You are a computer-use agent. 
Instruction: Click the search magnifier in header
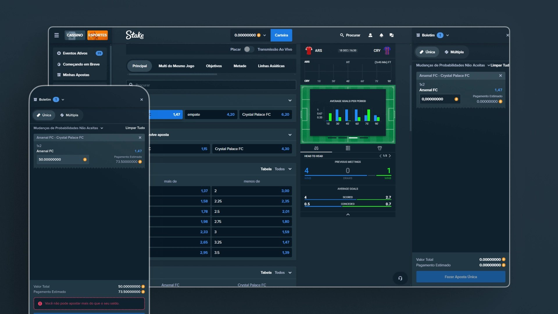tap(342, 35)
